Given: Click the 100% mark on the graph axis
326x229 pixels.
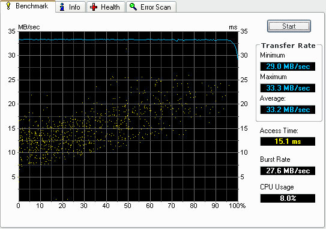Looking at the screenshot, I should tap(237, 206).
